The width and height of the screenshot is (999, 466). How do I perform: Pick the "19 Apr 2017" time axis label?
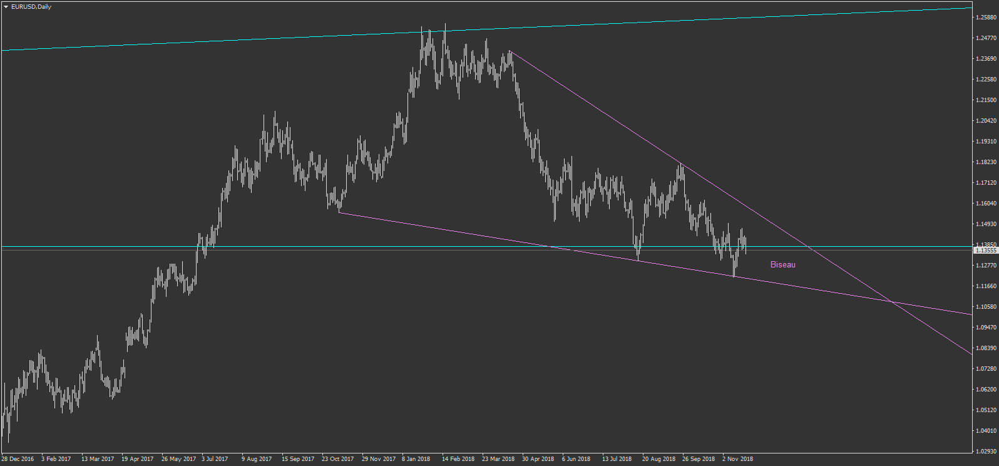tap(138, 459)
